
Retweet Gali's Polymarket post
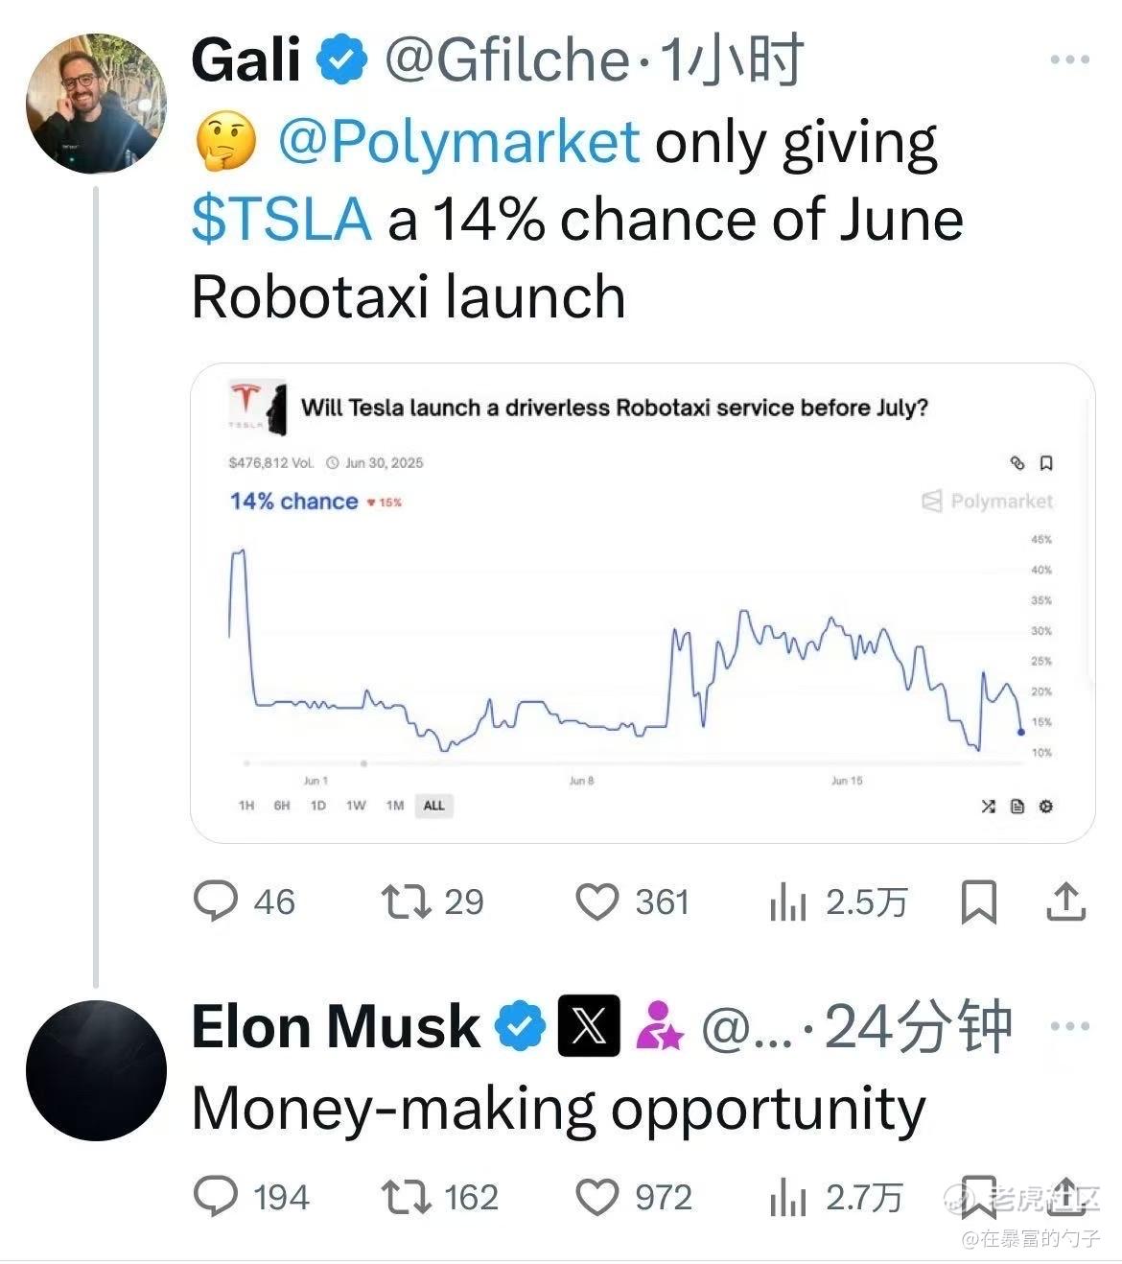pyautogui.click(x=407, y=902)
